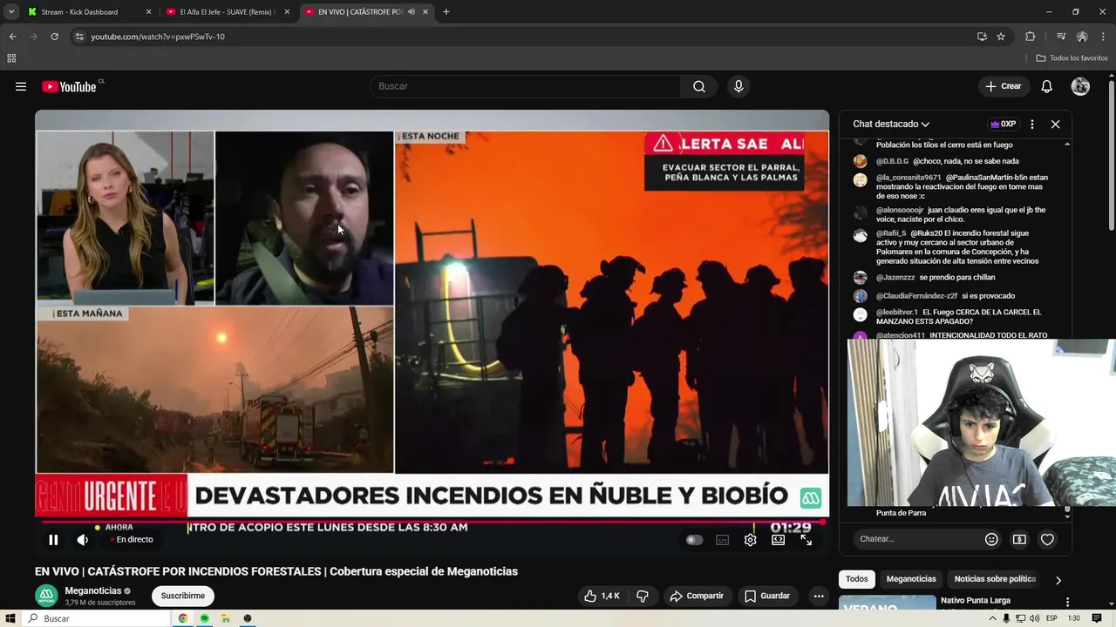
Task: Open the YouTube account avatar menu
Action: (1080, 86)
